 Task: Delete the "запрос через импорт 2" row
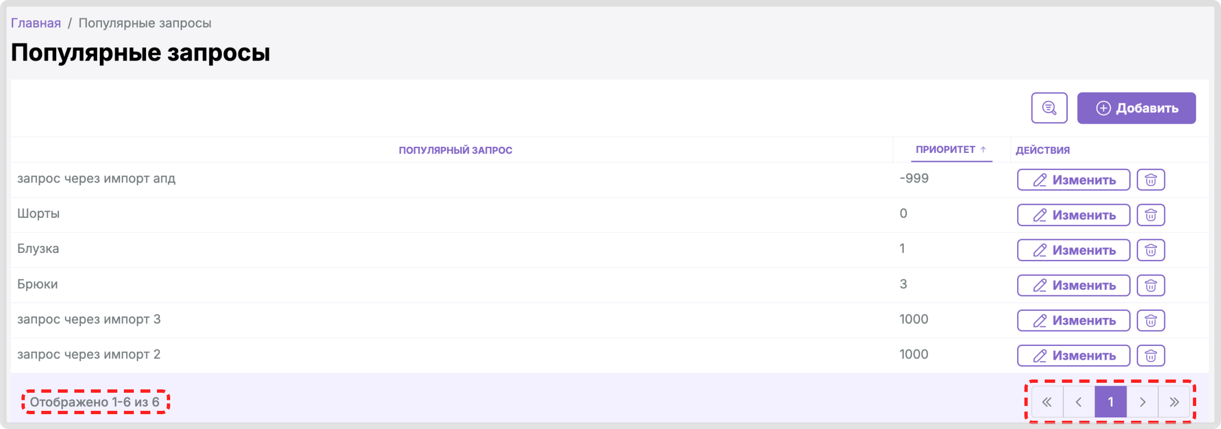pyautogui.click(x=1151, y=356)
